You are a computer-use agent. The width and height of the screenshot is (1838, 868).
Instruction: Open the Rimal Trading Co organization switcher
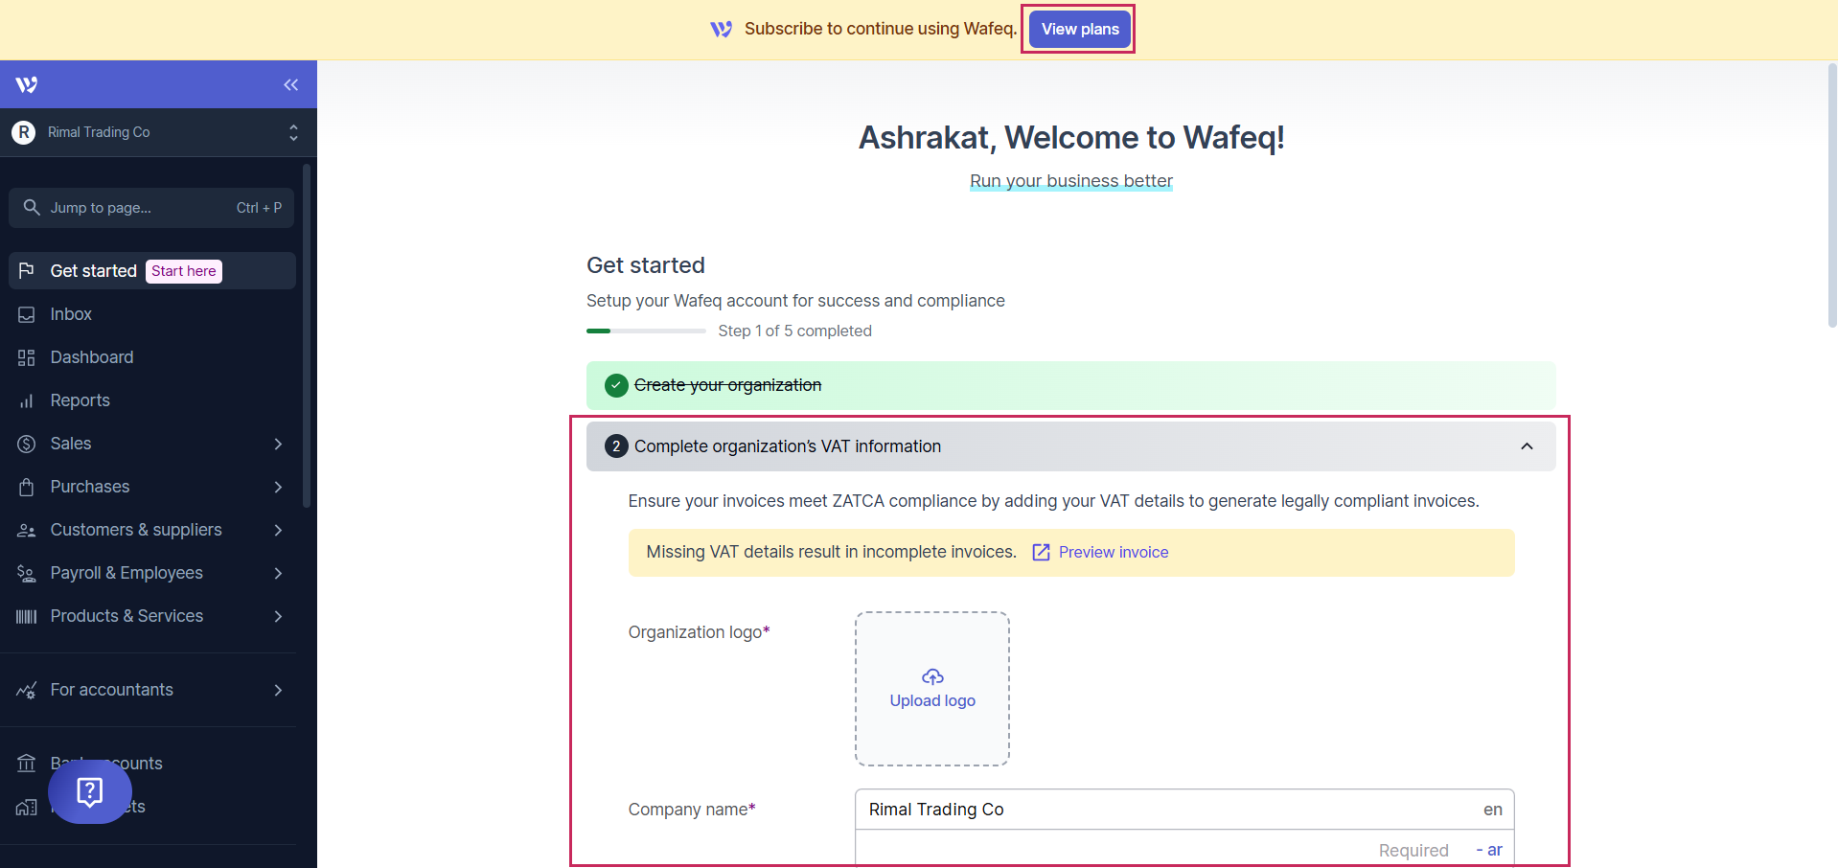[x=158, y=132]
